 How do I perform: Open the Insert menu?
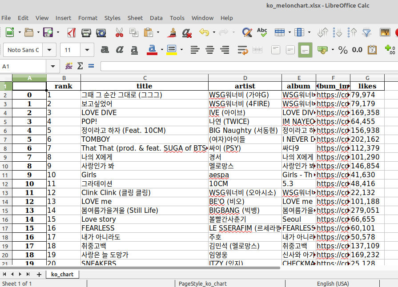63,18
